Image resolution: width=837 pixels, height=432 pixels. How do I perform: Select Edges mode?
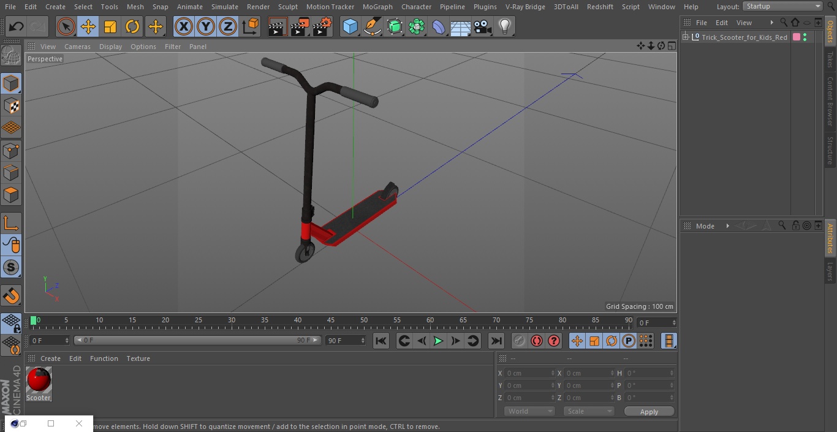click(x=11, y=172)
